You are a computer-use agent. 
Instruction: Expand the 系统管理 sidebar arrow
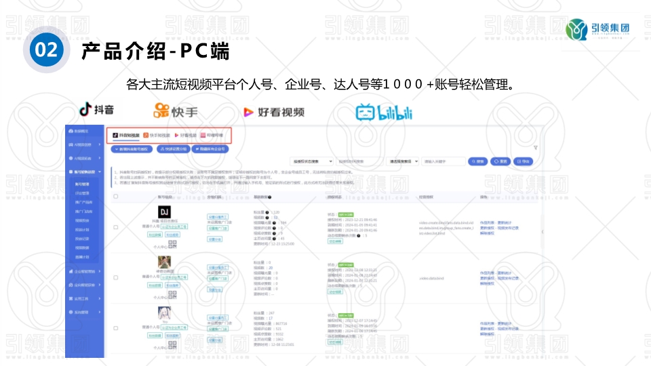tap(100, 312)
